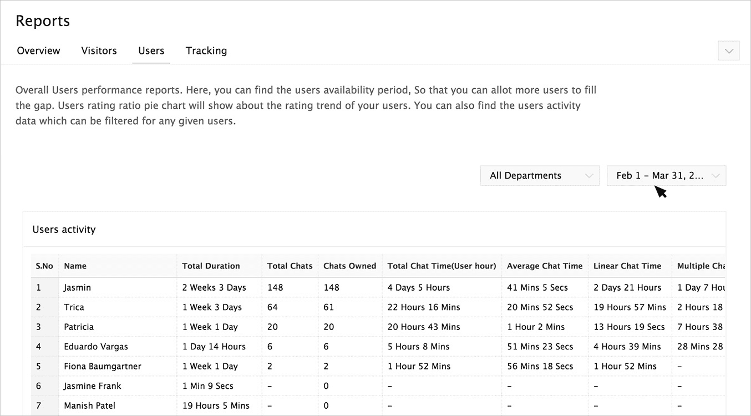
Task: Click the Linear Chat Time column header
Action: 627,266
